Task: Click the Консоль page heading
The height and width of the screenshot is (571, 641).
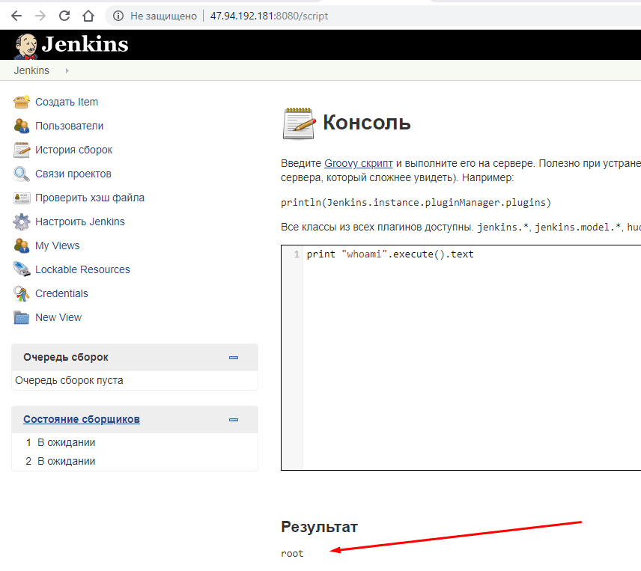Action: click(x=367, y=122)
